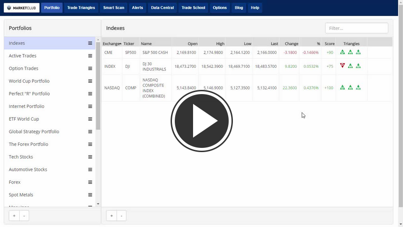Select the Internet Portfolio
This screenshot has width=403, height=227.
click(50, 106)
